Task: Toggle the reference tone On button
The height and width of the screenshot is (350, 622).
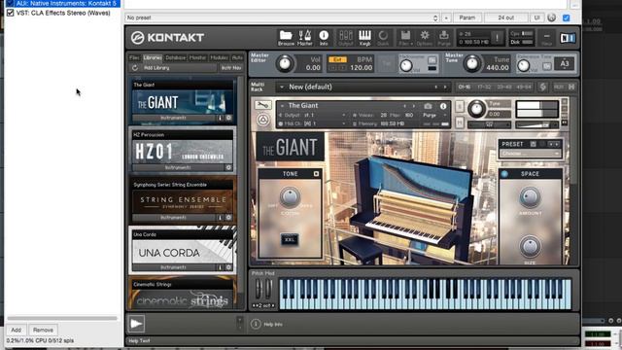Action: (546, 66)
